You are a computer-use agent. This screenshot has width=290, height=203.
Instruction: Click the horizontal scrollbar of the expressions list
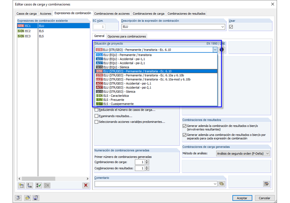[x=39, y=179]
